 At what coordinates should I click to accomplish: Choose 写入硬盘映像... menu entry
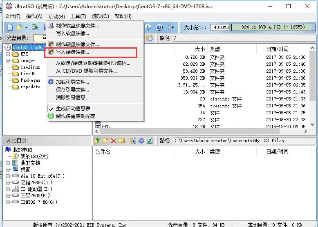[x=95, y=52]
